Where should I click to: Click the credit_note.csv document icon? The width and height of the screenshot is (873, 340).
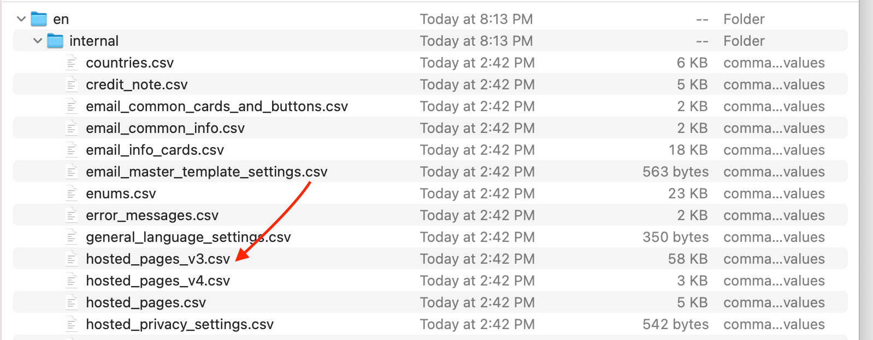tap(72, 84)
